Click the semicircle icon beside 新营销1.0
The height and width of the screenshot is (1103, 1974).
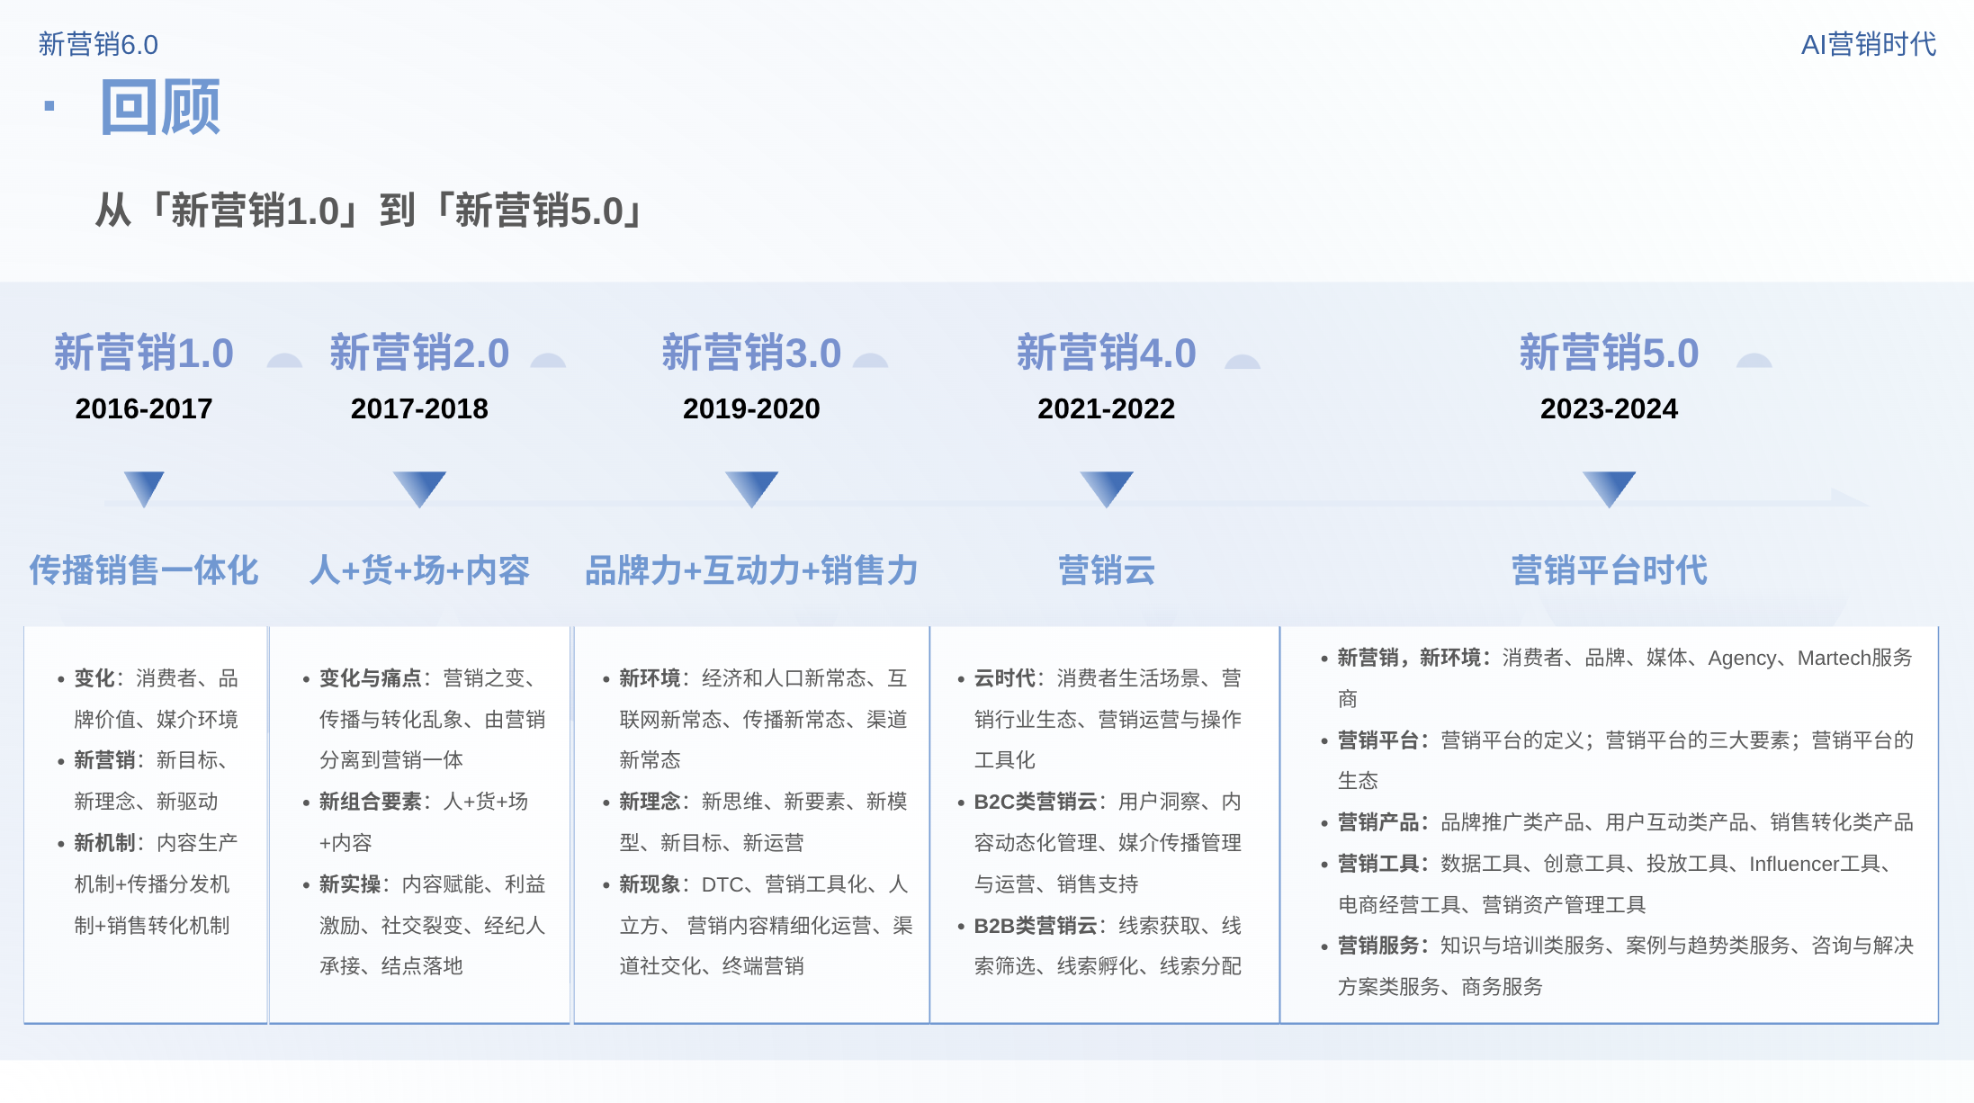284,361
